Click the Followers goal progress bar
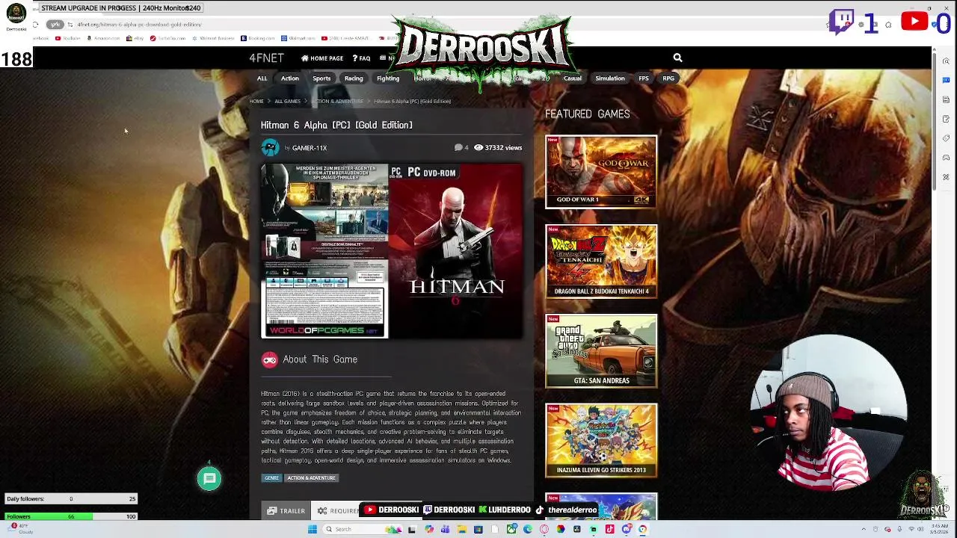The image size is (957, 538). [71, 516]
